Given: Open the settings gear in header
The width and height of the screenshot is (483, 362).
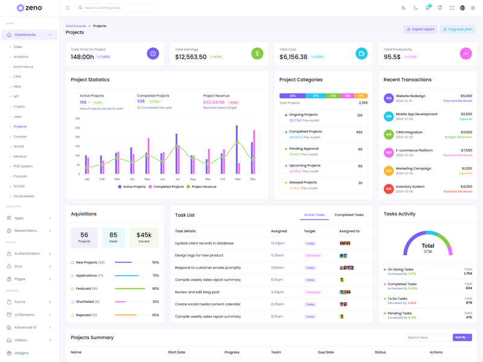Looking at the screenshot, I should point(473,8).
